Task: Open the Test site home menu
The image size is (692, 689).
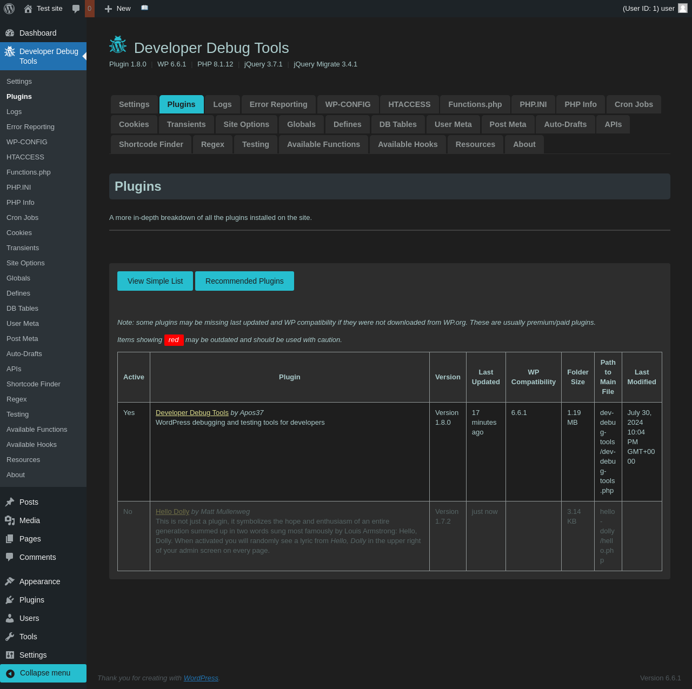Action: pyautogui.click(x=43, y=9)
